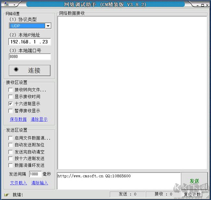
Task: Minimize the window from title bar
Action: pos(198,5)
